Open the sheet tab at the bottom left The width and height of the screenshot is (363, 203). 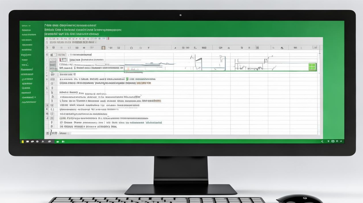(63, 133)
